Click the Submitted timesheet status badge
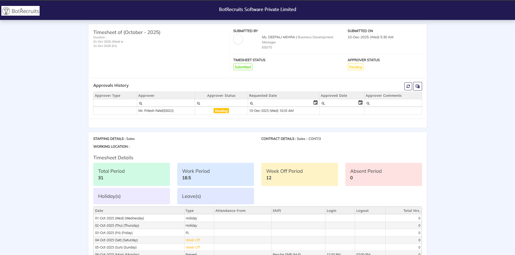Screen dimensions: 515x255 click(x=243, y=67)
